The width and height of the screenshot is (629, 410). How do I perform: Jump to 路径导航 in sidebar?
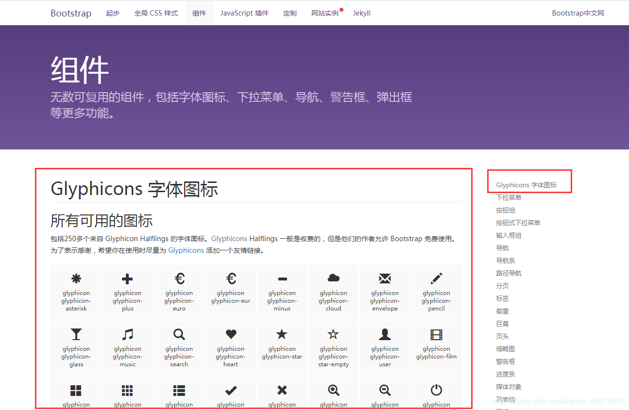coord(509,273)
